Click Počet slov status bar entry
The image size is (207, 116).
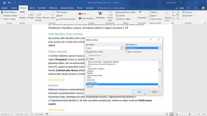[22, 114]
